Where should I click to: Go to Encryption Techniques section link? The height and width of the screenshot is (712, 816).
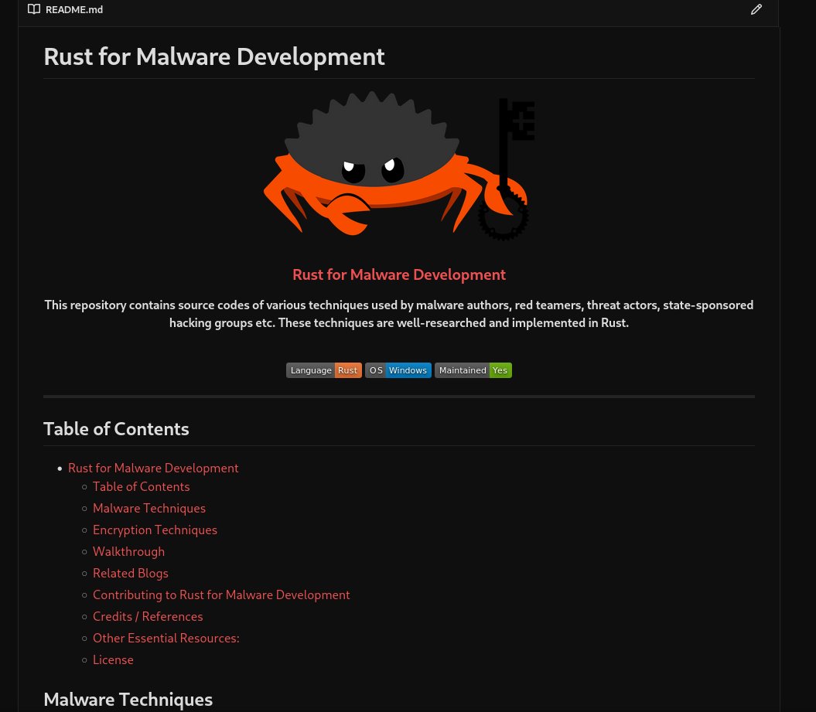(x=155, y=530)
